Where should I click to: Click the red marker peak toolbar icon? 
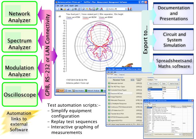(101, 9)
